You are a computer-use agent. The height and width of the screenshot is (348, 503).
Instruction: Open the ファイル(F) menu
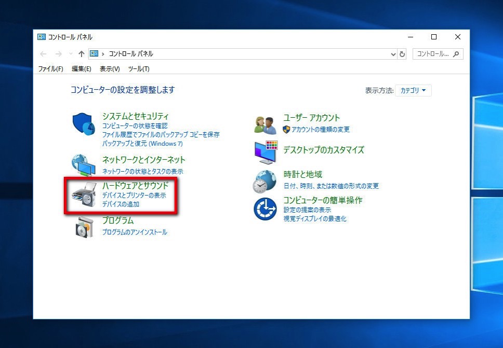click(50, 69)
